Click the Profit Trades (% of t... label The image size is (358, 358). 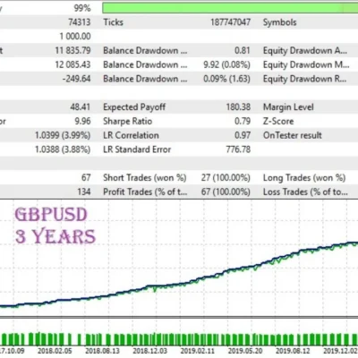click(x=145, y=192)
